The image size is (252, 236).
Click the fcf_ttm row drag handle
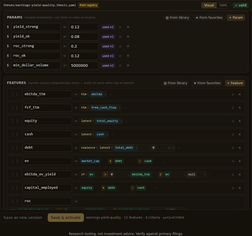(15, 108)
